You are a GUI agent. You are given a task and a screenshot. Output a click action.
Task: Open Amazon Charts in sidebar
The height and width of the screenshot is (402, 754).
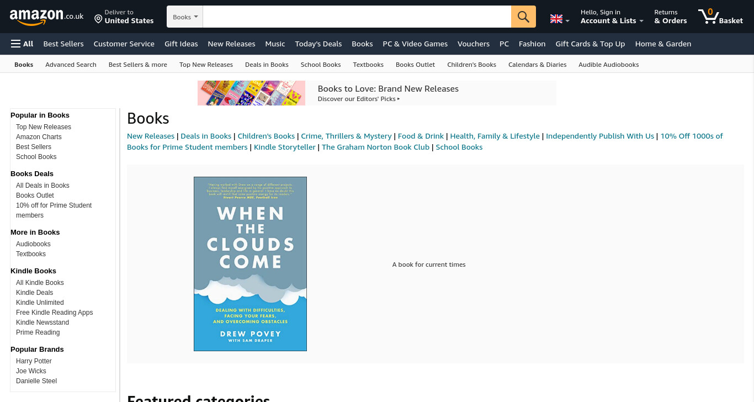(x=39, y=137)
